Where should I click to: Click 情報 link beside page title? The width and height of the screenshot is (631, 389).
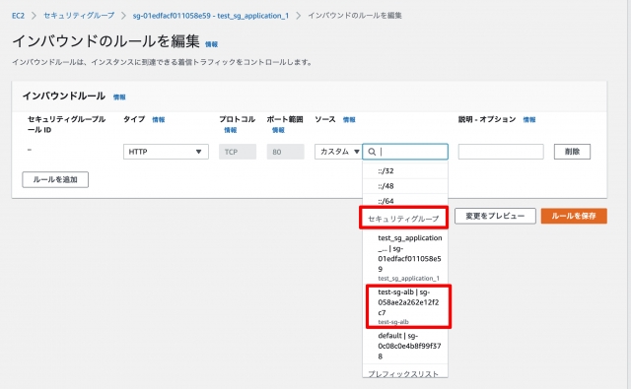211,44
